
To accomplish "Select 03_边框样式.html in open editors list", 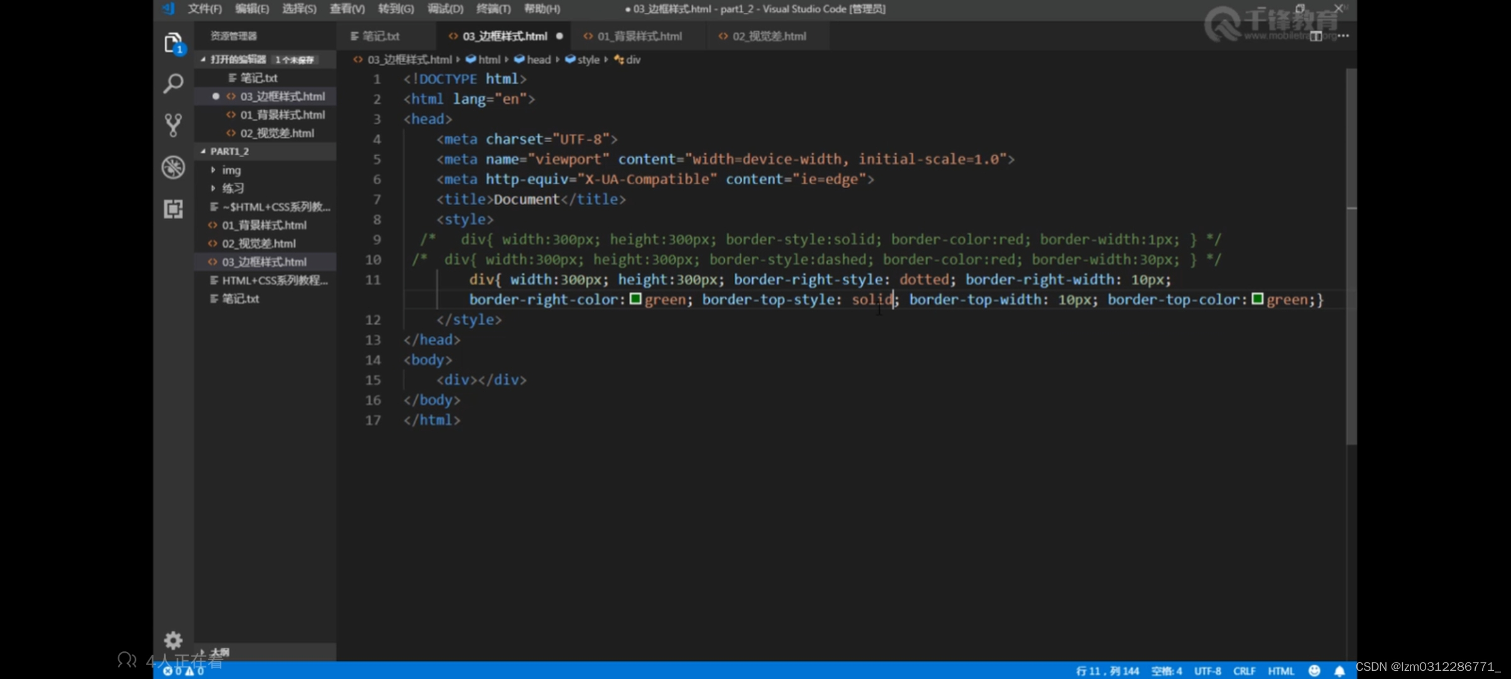I will pos(282,96).
